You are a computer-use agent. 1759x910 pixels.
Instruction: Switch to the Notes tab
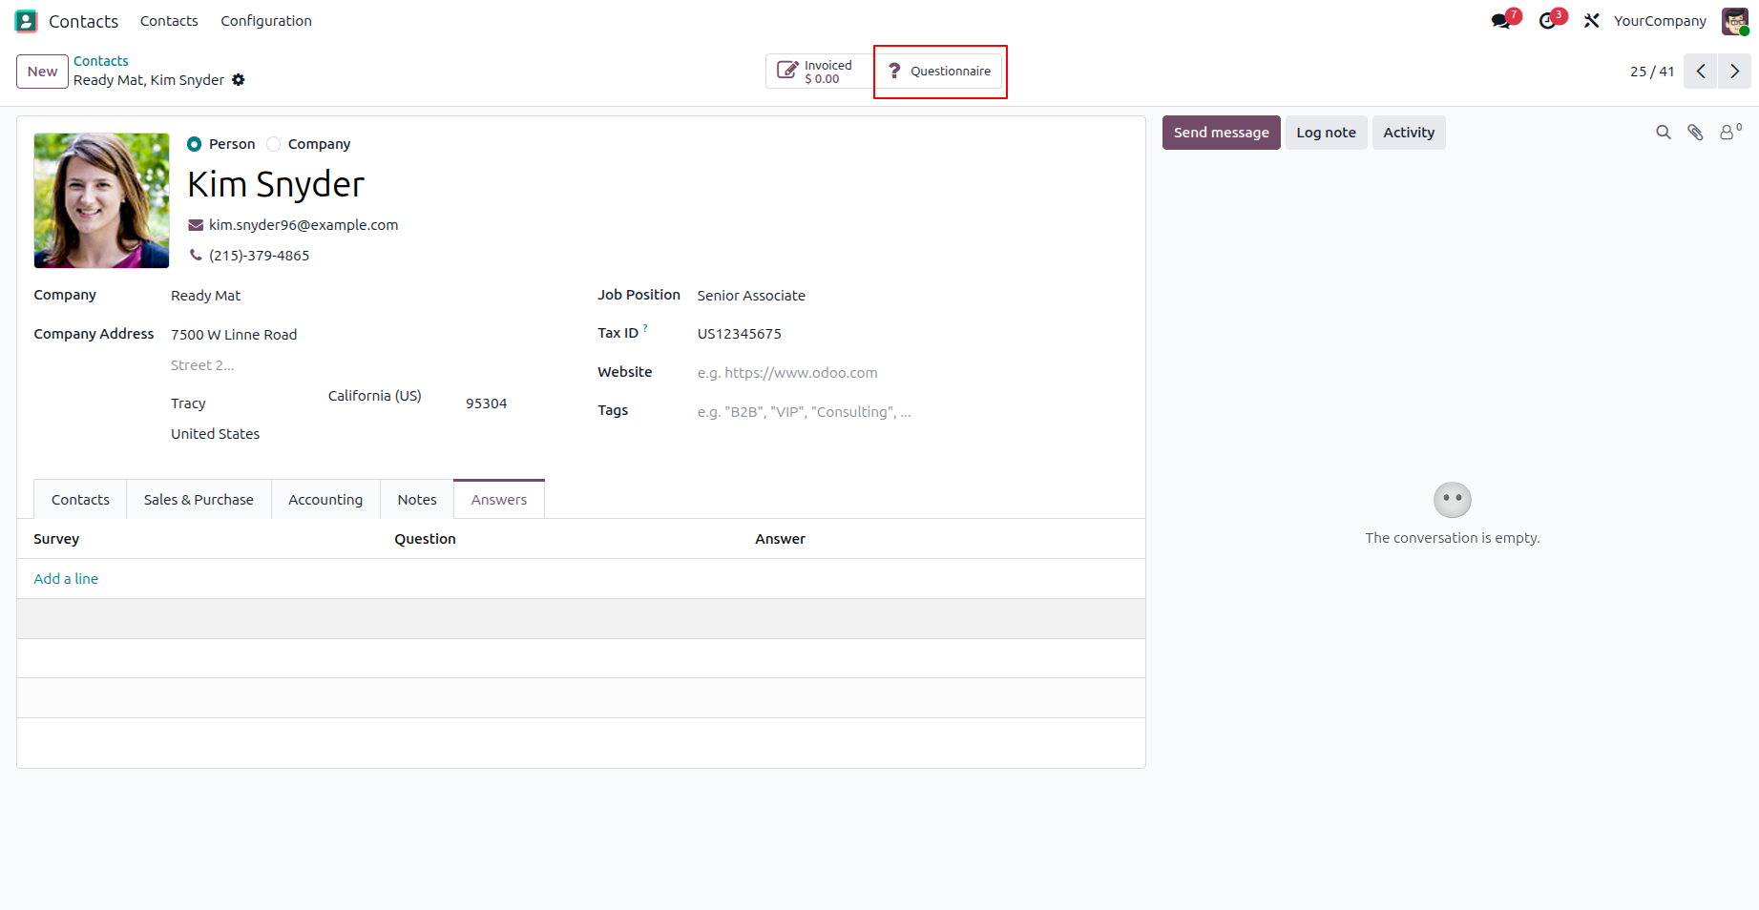[417, 500]
